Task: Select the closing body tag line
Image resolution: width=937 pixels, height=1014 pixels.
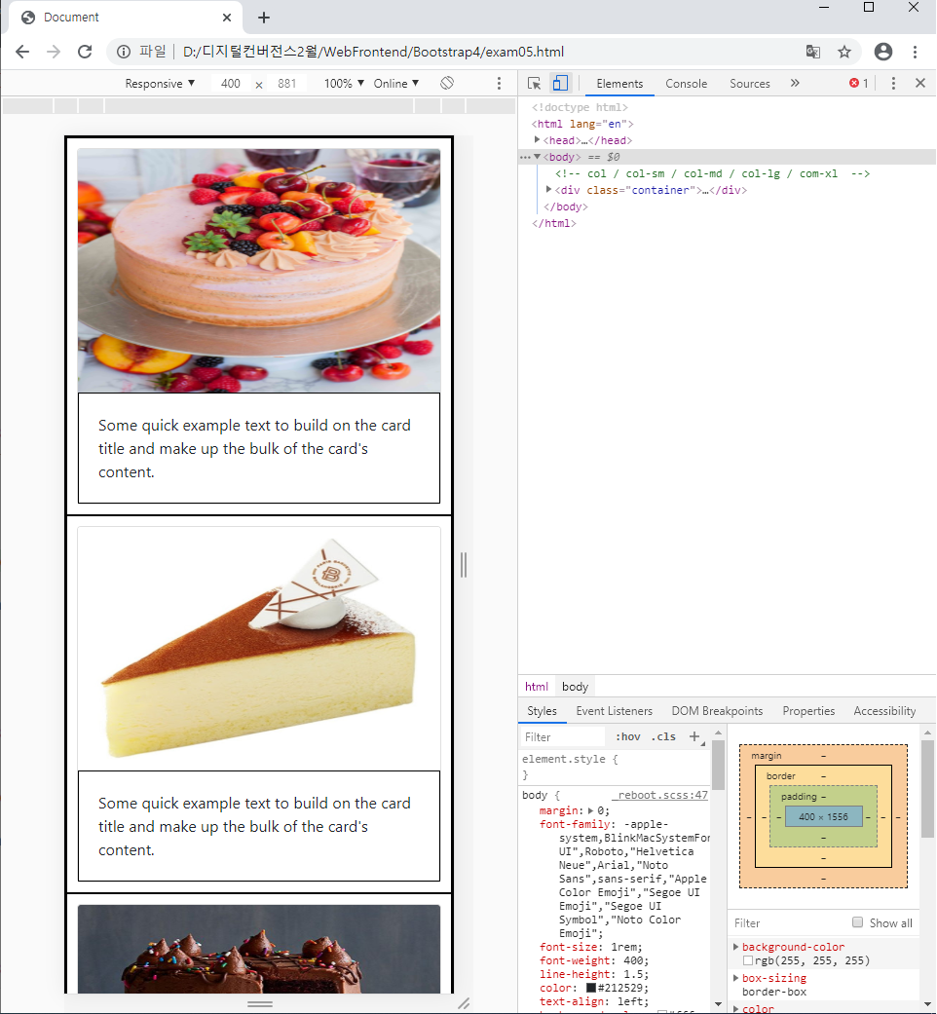Action: (x=566, y=207)
